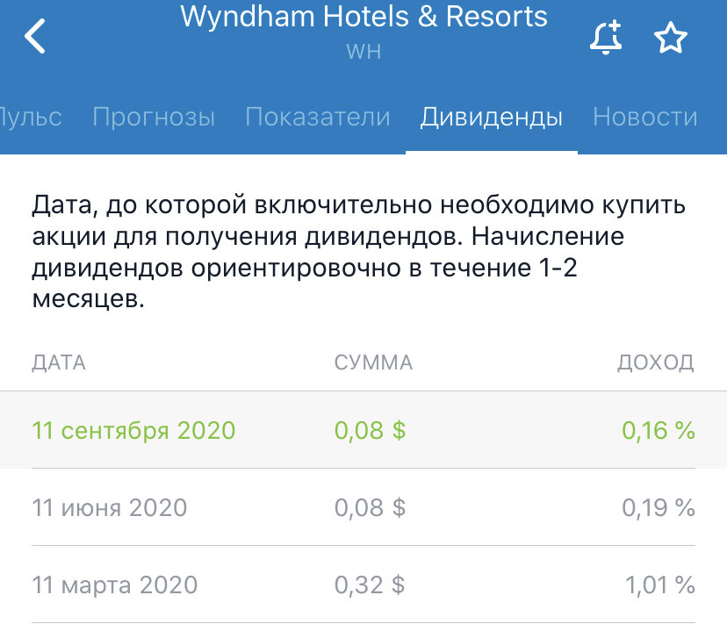Tap the Wyndham Hotels & Resorts title
727x631 pixels.
point(364,17)
